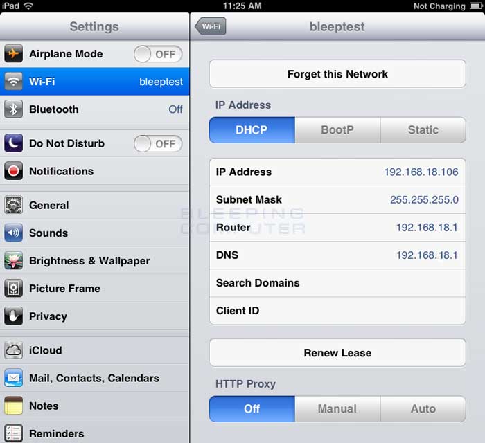Open the iCloud cloud icon
Viewport: 485px width, 443px height.
(13, 350)
